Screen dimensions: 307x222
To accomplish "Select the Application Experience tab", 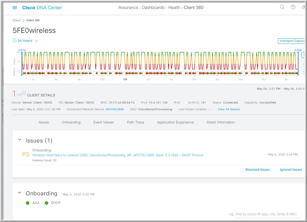I will coord(175,122).
